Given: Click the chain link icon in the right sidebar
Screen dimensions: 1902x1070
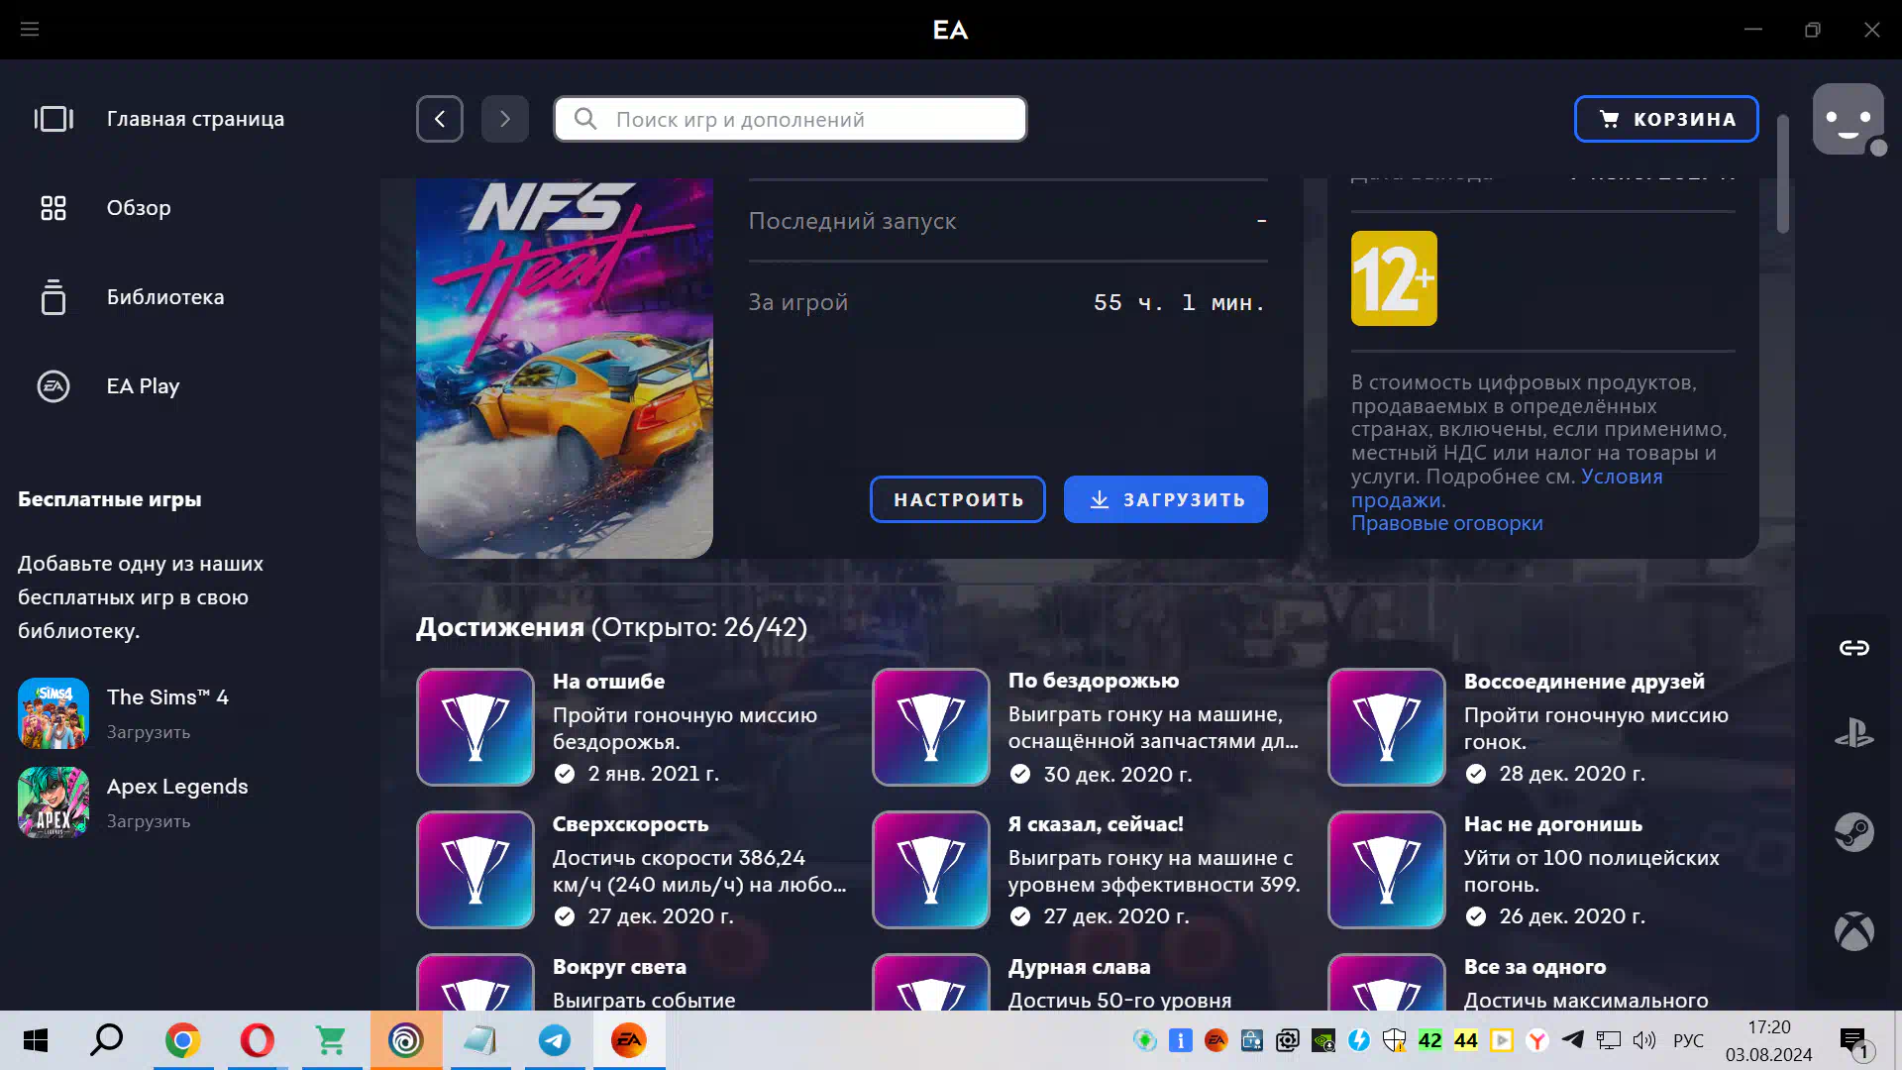Looking at the screenshot, I should pos(1853,648).
